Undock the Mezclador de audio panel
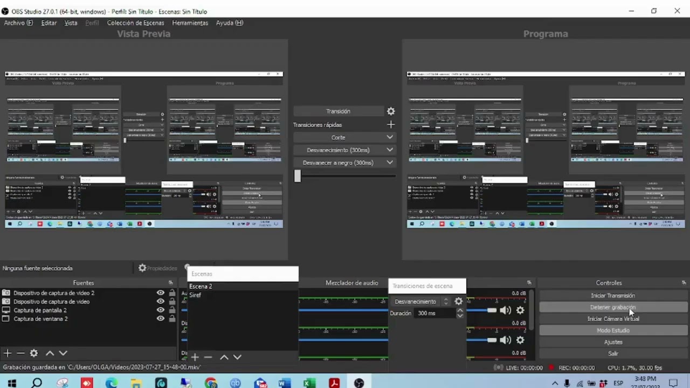The width and height of the screenshot is (690, 388). tap(529, 283)
